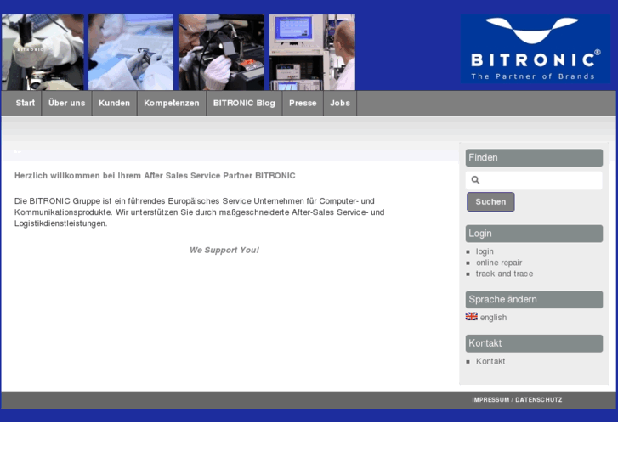
Task: Open the Kompetenzen menu item
Action: (x=172, y=104)
